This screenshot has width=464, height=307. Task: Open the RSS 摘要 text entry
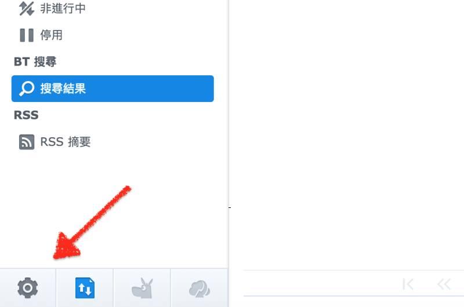click(x=66, y=142)
